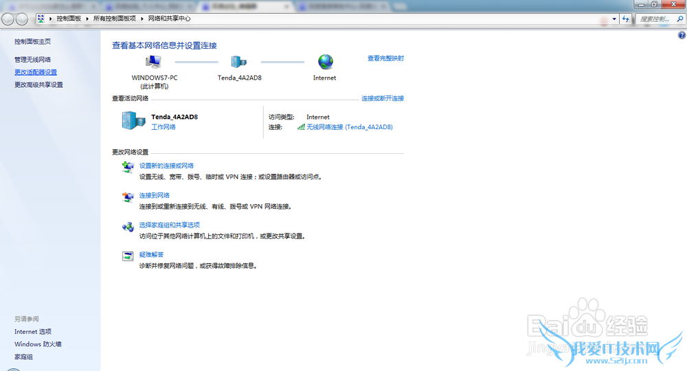The height and width of the screenshot is (371, 687).
Task: Click the 连接或断开连接 link
Action: pyautogui.click(x=383, y=98)
